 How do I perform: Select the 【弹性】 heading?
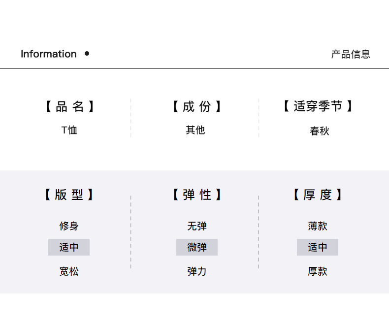tap(196, 195)
